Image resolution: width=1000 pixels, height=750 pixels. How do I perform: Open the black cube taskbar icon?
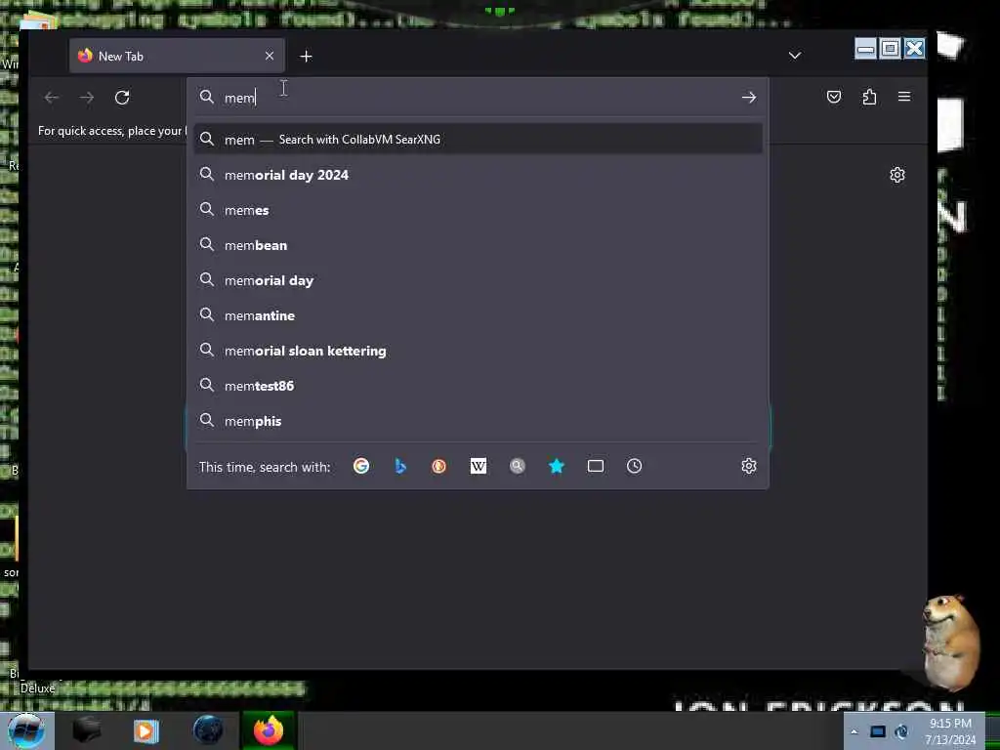[87, 730]
